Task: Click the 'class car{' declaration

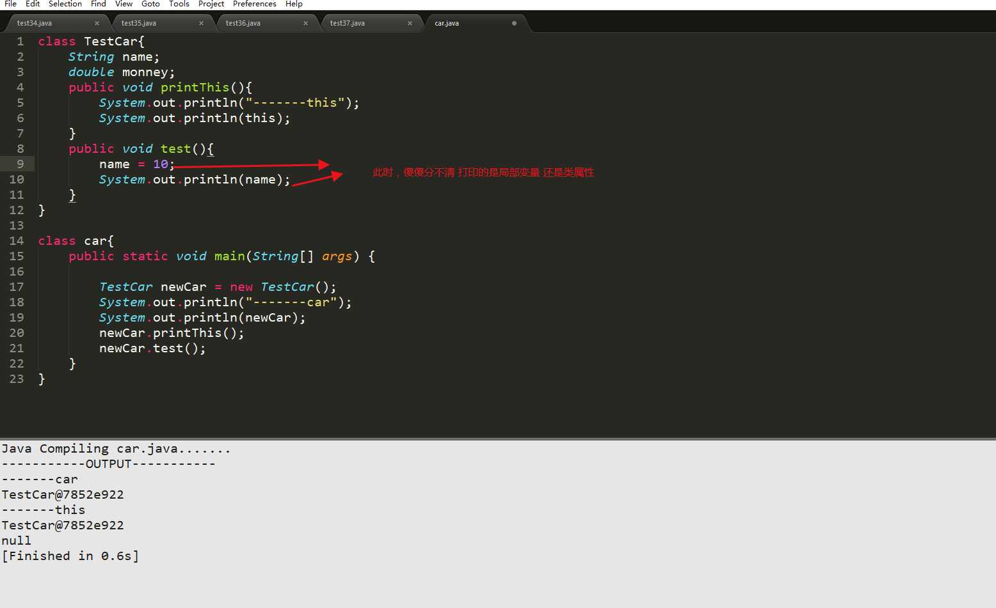Action: 76,240
